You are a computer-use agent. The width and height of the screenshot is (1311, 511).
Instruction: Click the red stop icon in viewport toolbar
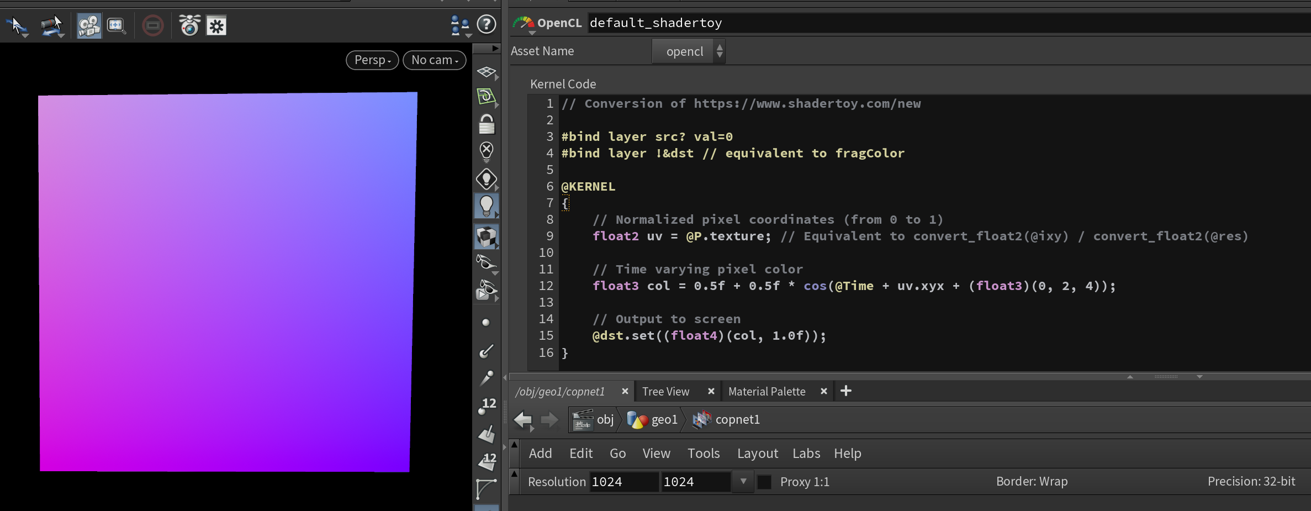(152, 25)
